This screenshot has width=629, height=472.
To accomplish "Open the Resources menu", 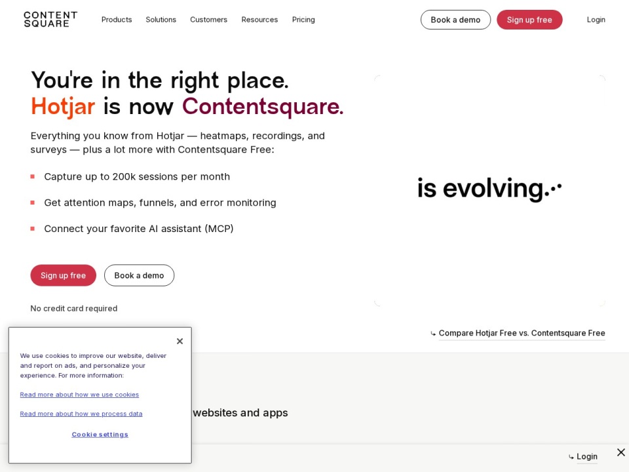I will [259, 20].
